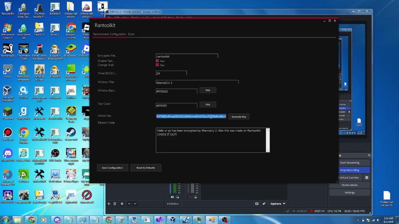Click Studio Mode button in OBS
Viewport: 399px width, 224px height.
(x=349, y=185)
